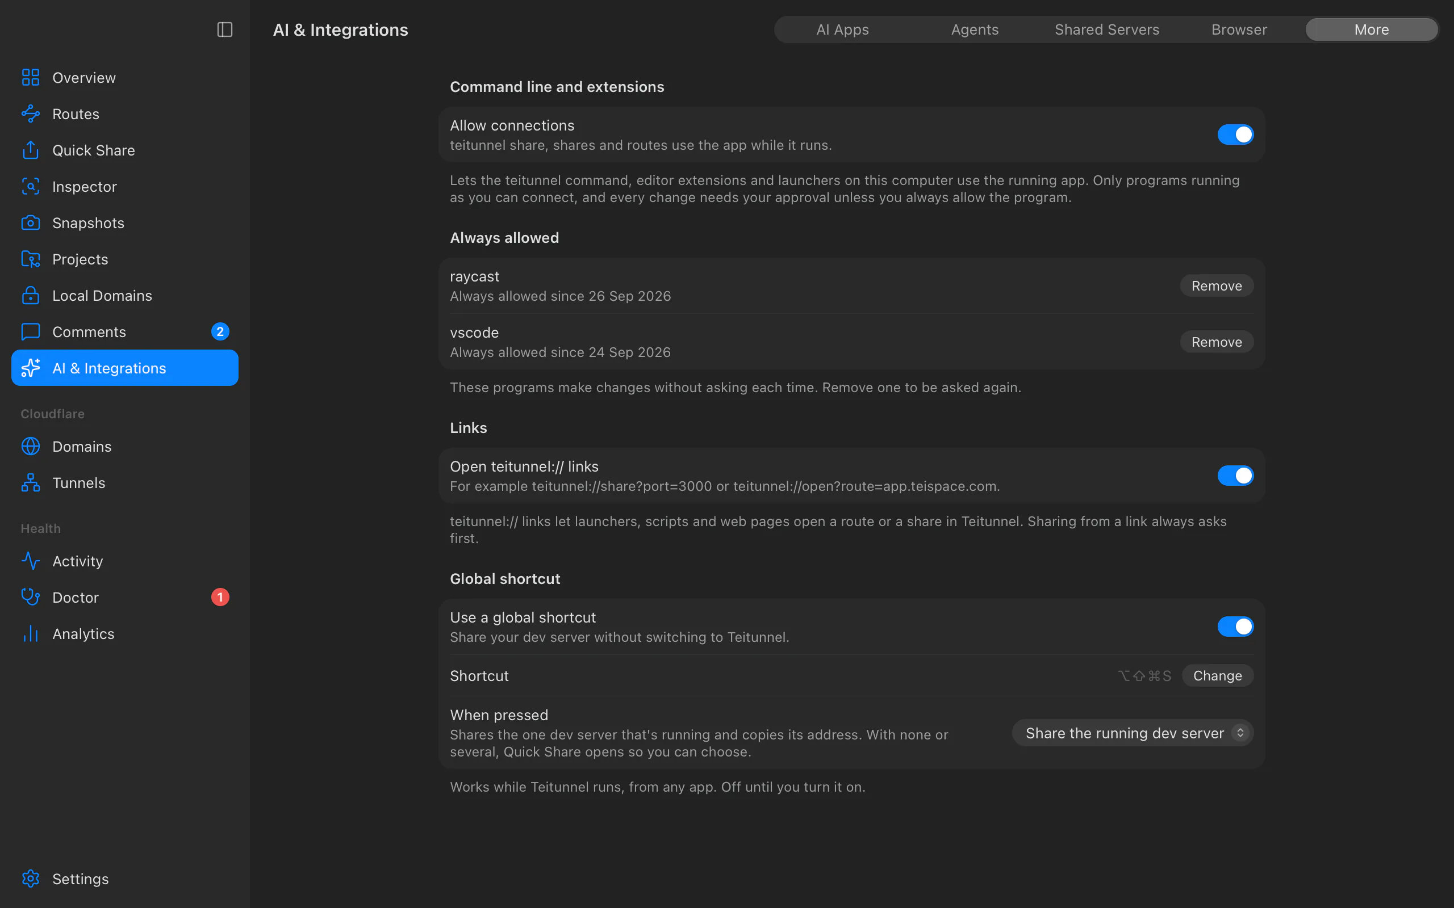Click the red Doctor badge showing 1

[x=220, y=597]
